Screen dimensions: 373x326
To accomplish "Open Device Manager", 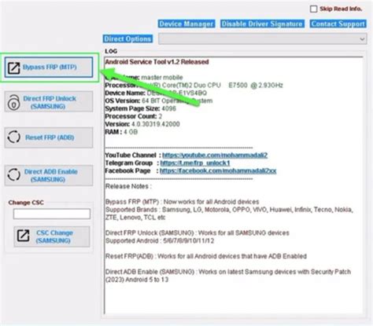I will point(186,24).
